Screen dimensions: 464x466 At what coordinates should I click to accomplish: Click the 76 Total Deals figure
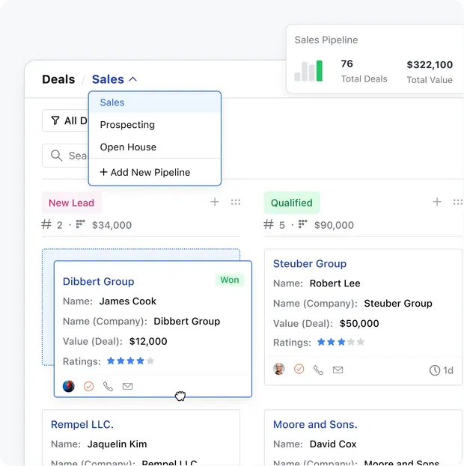(x=347, y=64)
